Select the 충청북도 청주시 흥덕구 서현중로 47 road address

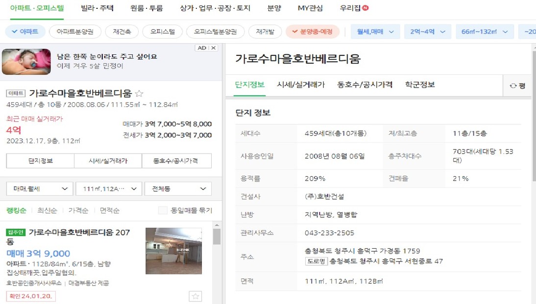coord(386,261)
